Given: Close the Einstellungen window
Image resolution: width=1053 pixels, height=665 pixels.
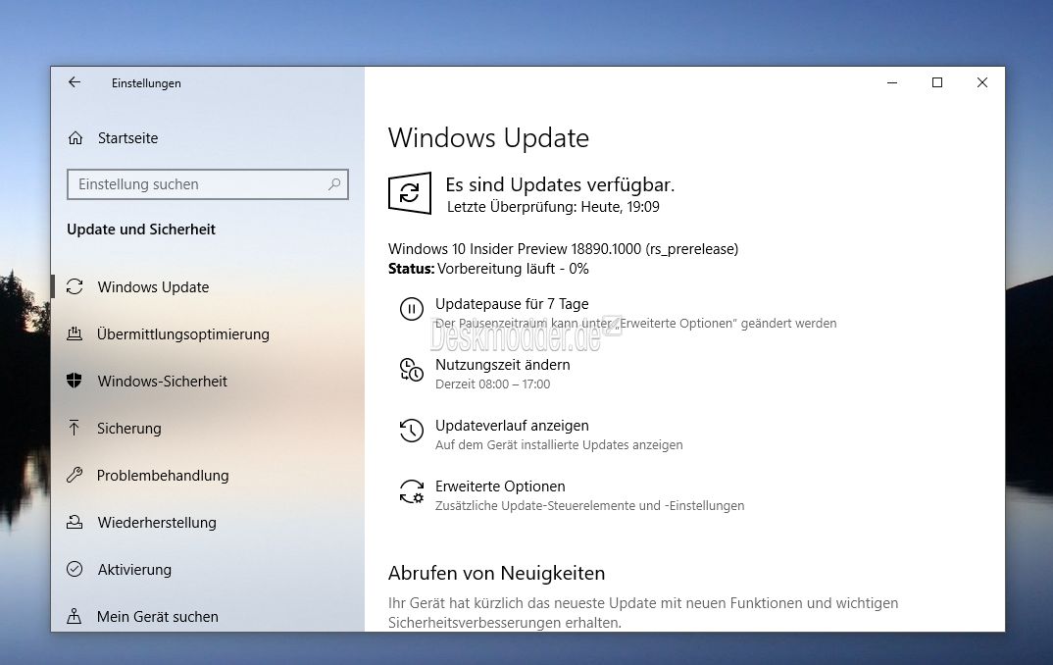Looking at the screenshot, I should (982, 82).
